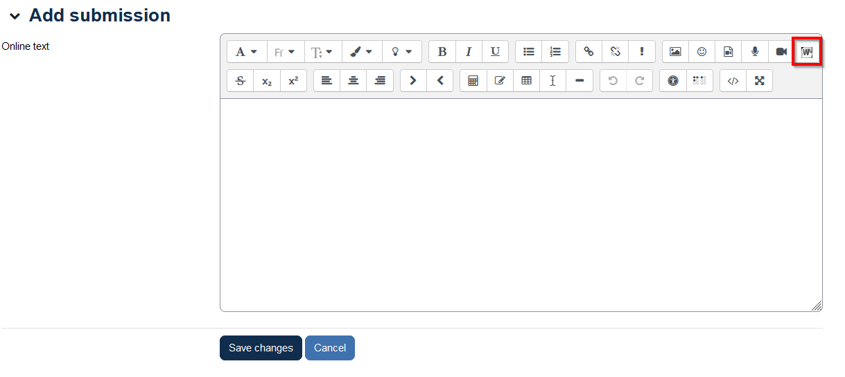The width and height of the screenshot is (845, 377).
Task: Cancel the submission
Action: [x=330, y=348]
